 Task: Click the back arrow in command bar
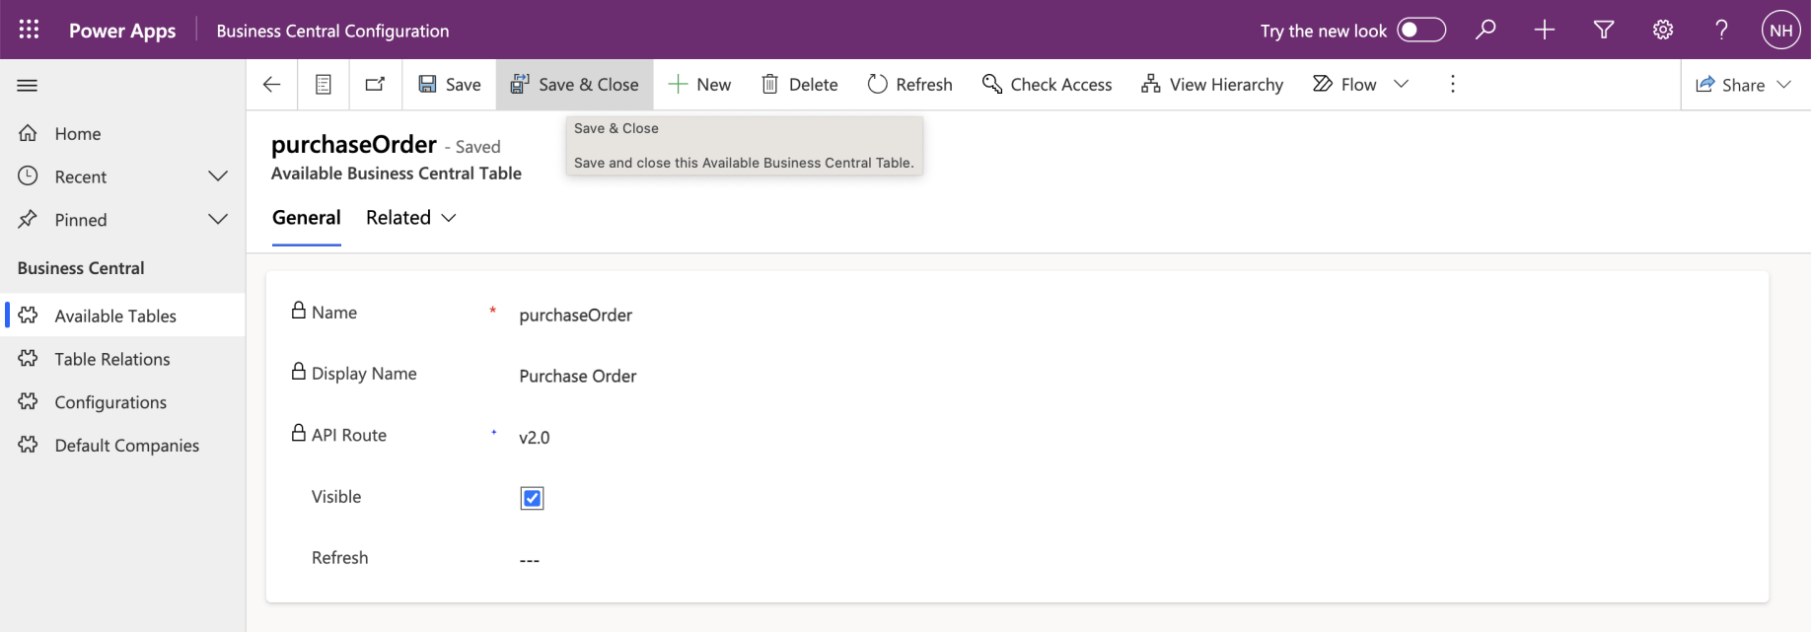(272, 85)
